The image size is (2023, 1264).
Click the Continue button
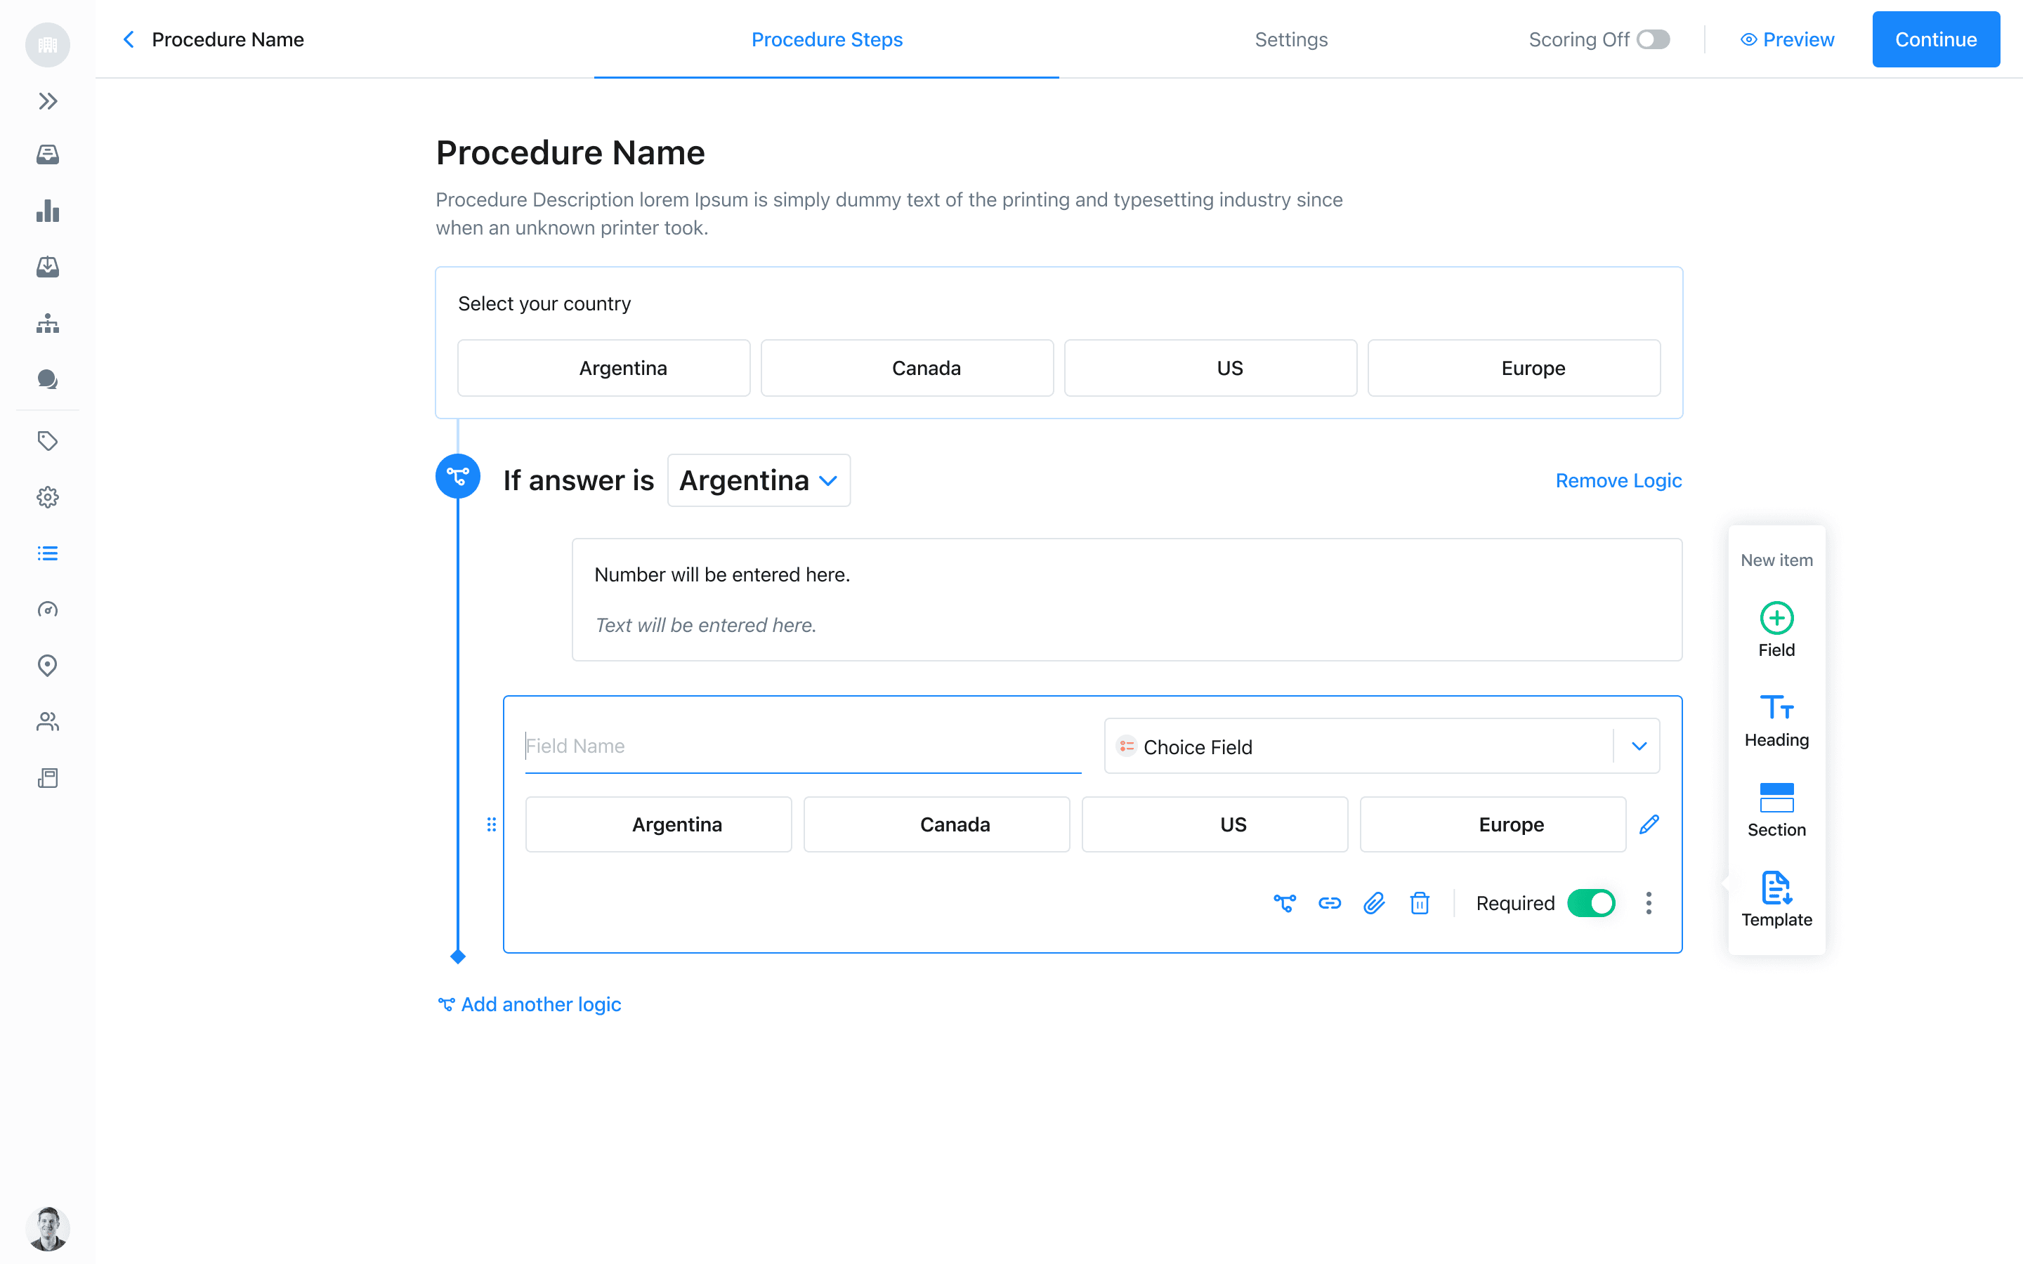tap(1935, 39)
